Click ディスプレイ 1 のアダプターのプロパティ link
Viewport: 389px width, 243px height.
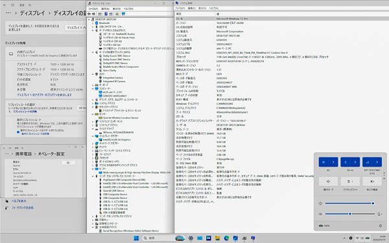pyautogui.click(x=44, y=95)
